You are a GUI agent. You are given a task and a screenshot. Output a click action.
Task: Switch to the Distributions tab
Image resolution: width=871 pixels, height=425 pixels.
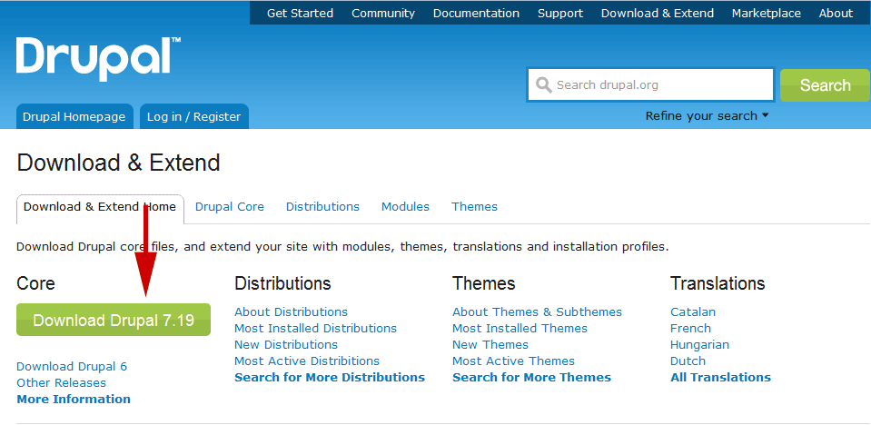click(322, 207)
